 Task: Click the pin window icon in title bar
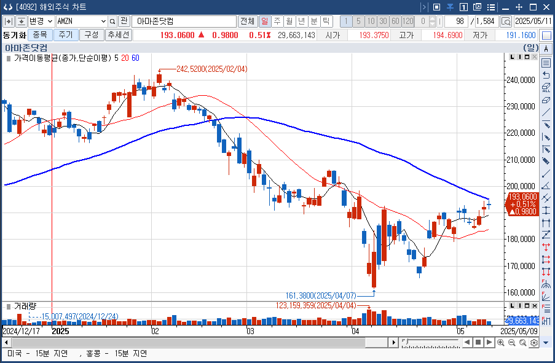[x=451, y=7]
